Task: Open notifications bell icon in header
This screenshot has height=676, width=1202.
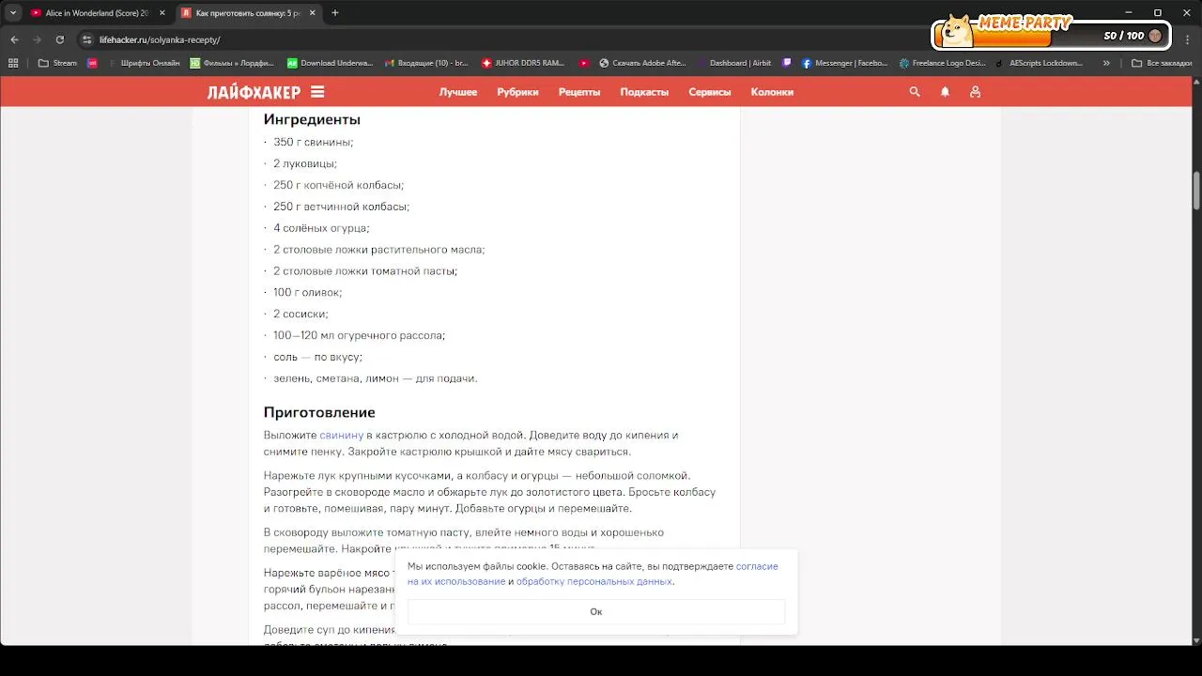Action: (945, 92)
